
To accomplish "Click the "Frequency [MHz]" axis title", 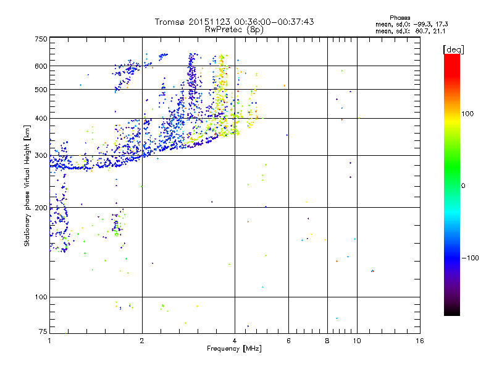I will (x=234, y=349).
